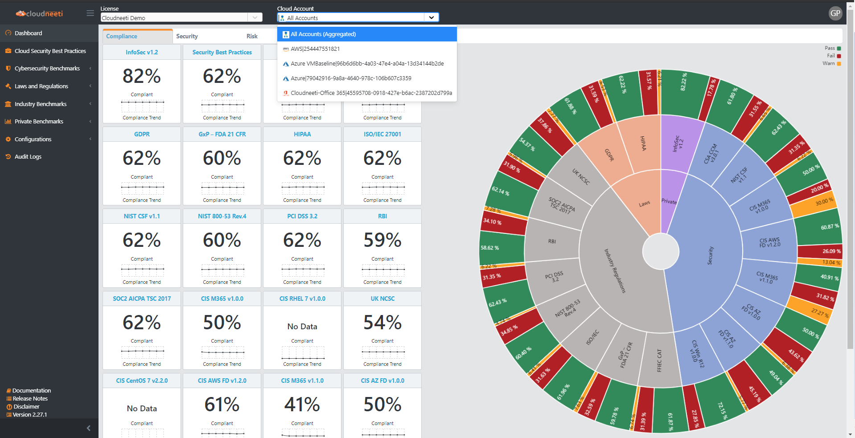The width and height of the screenshot is (855, 438).
Task: Click the Industry Benchmarks building icon
Action: [x=8, y=104]
